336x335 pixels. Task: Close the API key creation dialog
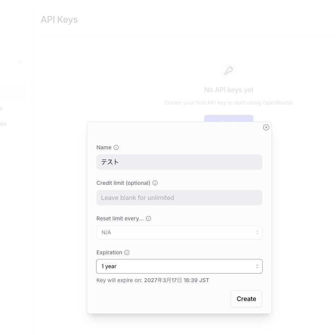click(x=266, y=127)
